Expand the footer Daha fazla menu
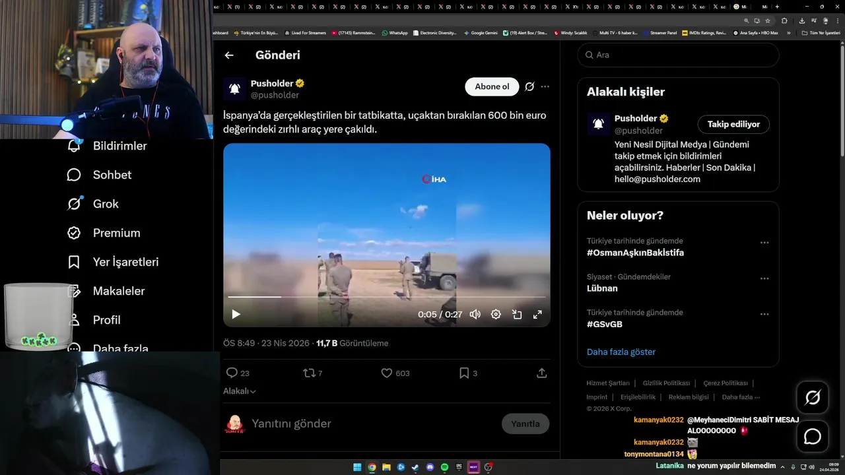Viewport: 845px width, 475px height. [x=741, y=397]
